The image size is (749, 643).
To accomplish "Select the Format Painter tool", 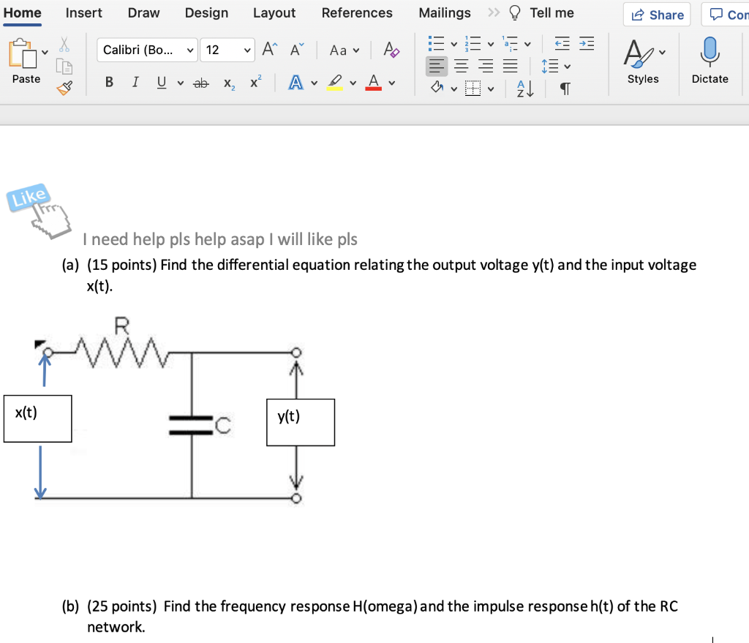I will tap(64, 86).
